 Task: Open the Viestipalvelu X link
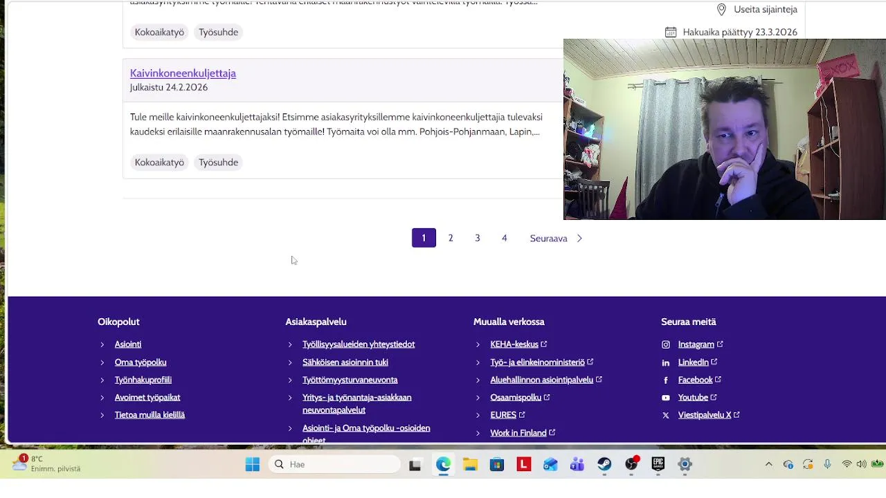[x=709, y=415]
